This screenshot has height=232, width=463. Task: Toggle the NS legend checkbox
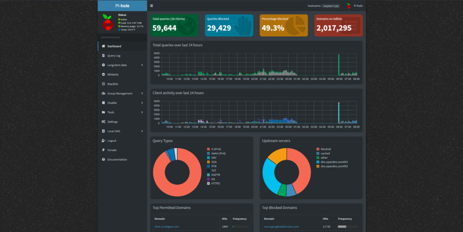(x=208, y=179)
